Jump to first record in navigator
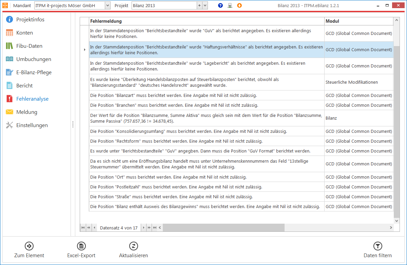 click(x=83, y=228)
